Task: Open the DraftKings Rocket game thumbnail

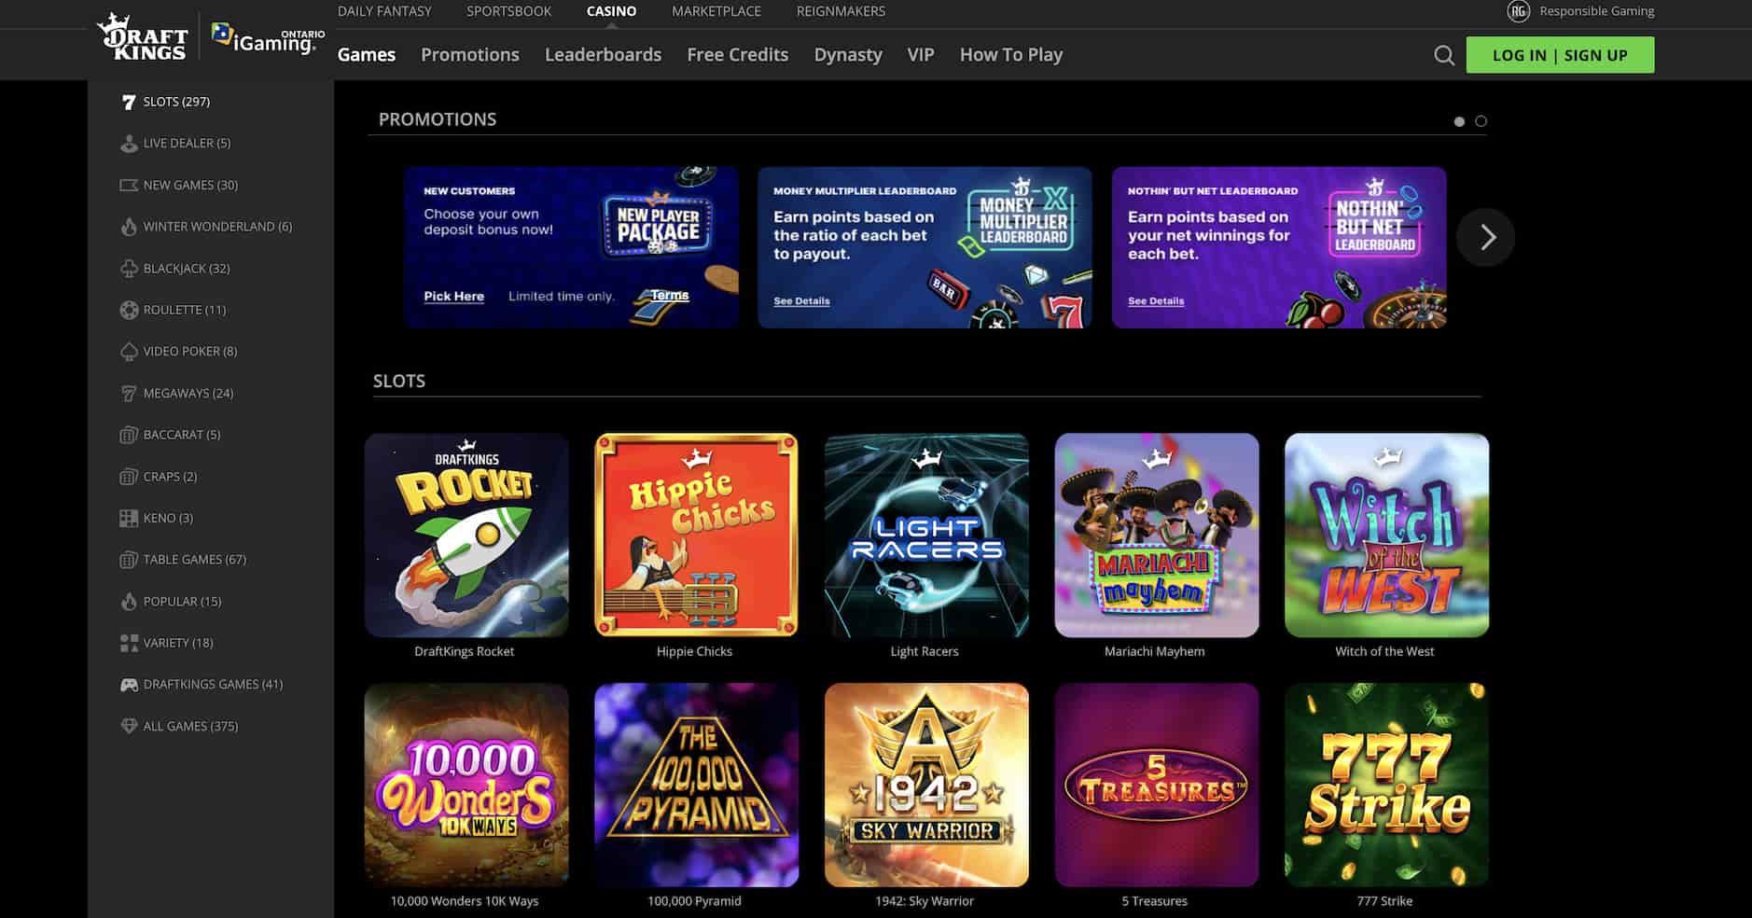Action: click(466, 535)
